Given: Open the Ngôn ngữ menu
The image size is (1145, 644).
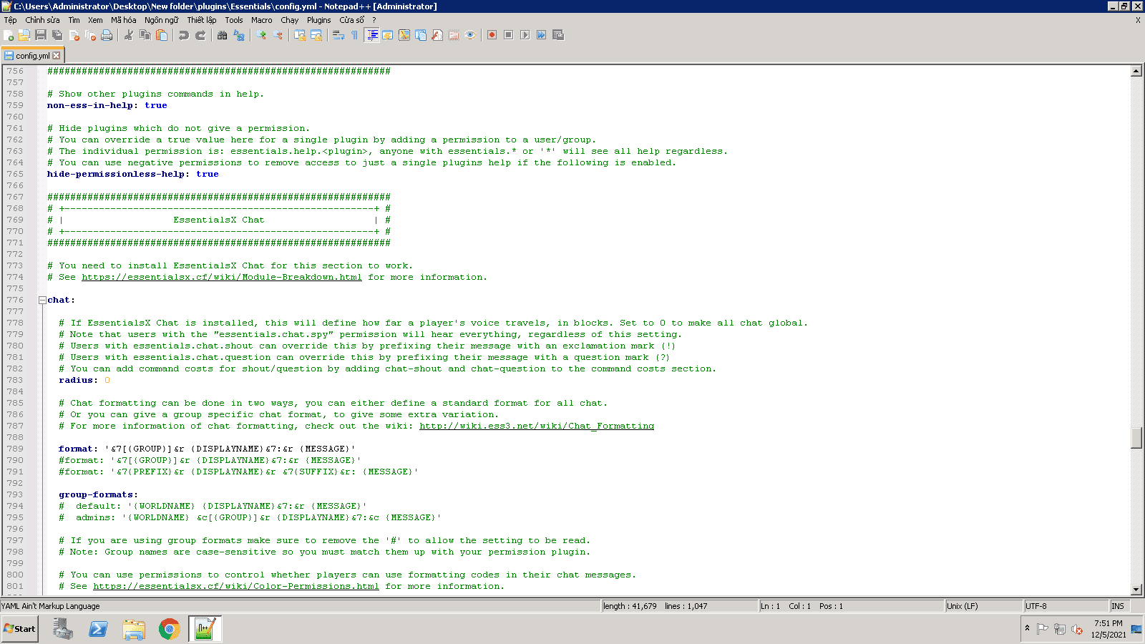Looking at the screenshot, I should (x=162, y=20).
